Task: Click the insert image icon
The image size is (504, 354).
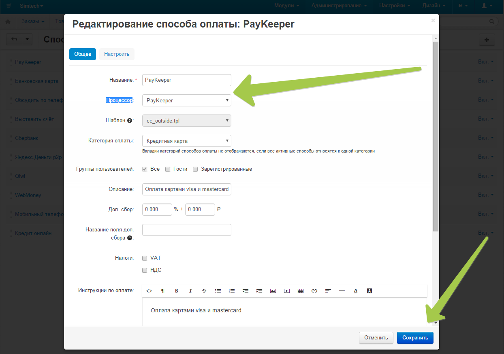Action: point(273,291)
